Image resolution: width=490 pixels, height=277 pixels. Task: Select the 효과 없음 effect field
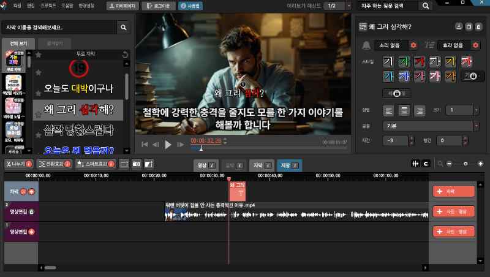click(454, 45)
